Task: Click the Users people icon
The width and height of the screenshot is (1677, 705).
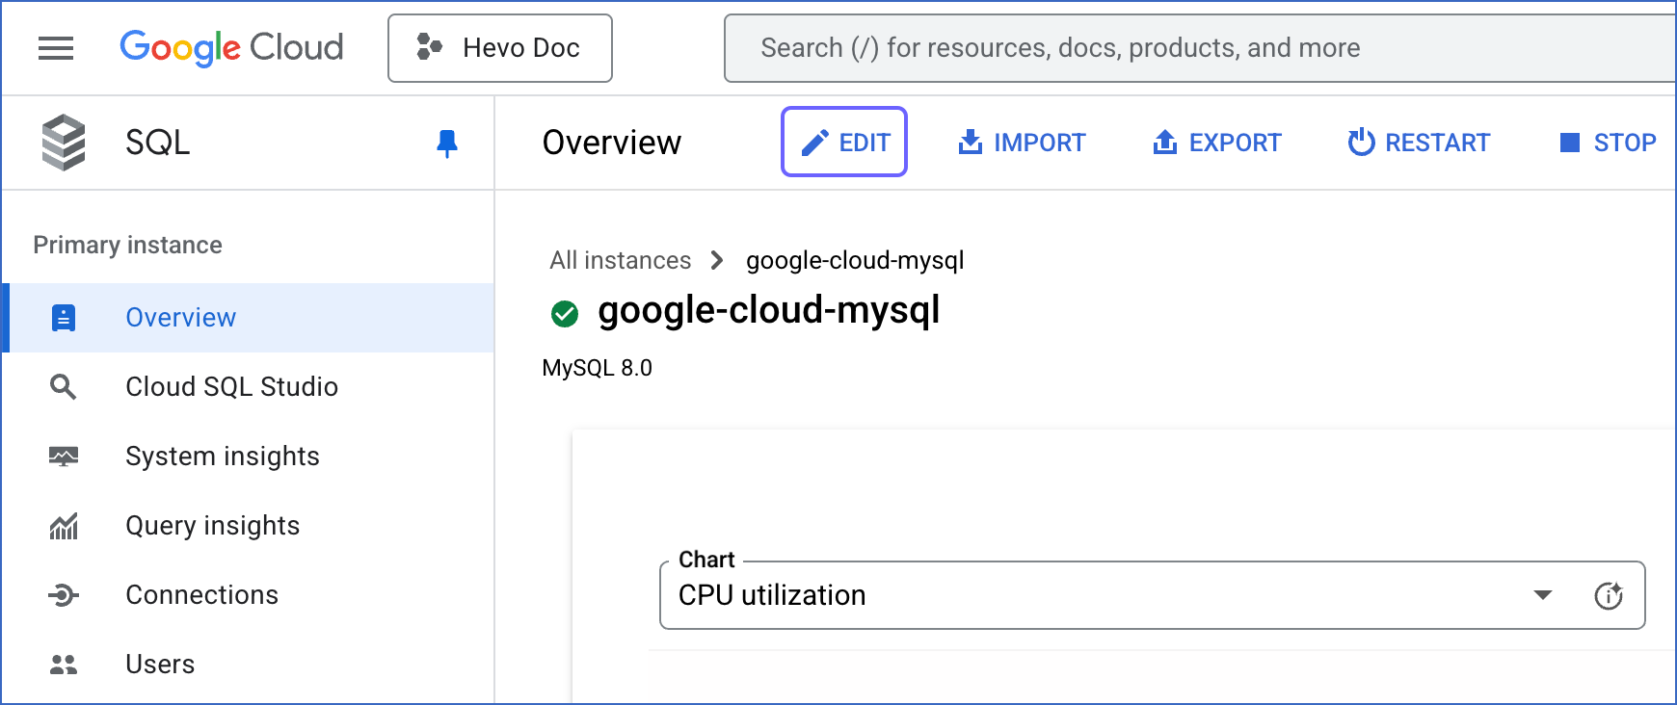Action: point(64,665)
